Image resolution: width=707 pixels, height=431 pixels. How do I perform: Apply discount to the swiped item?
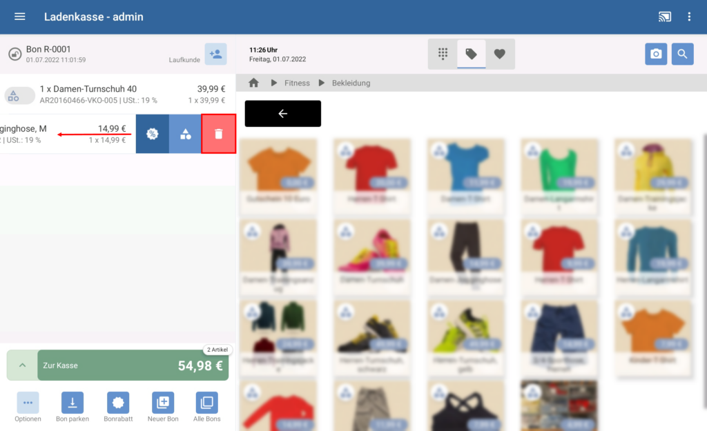tap(153, 134)
